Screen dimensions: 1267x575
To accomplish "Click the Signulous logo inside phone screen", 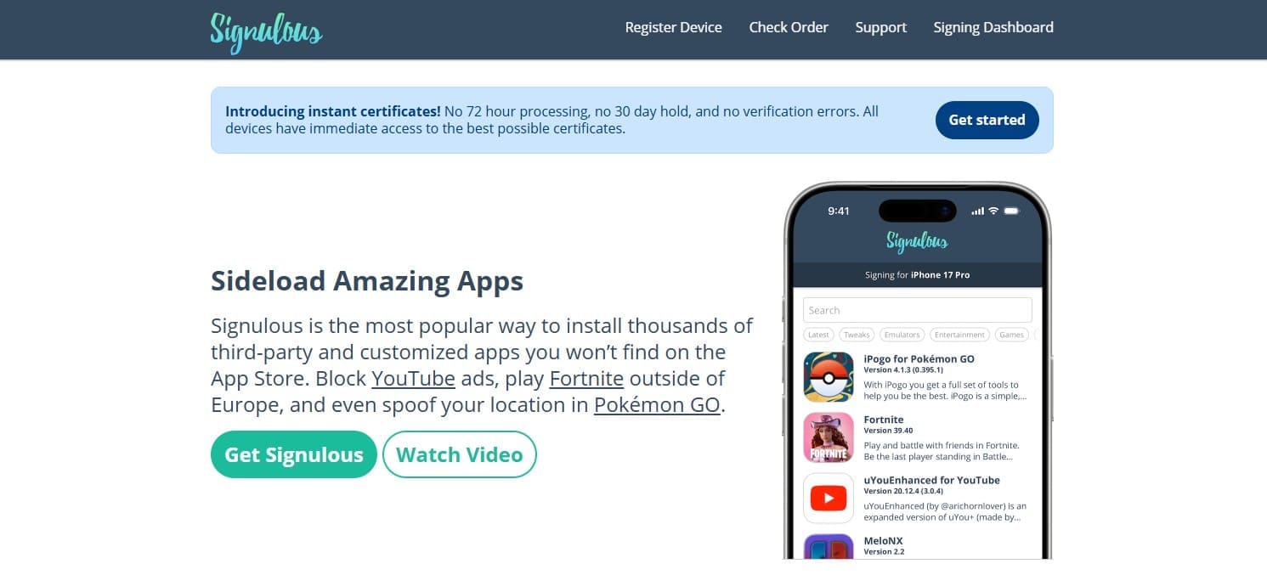I will coord(917,241).
